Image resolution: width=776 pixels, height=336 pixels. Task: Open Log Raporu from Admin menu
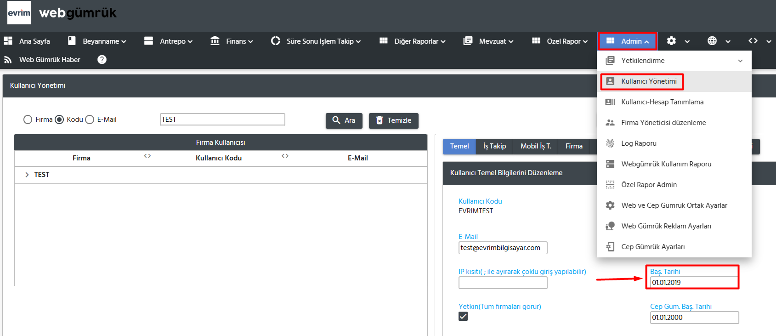[639, 143]
